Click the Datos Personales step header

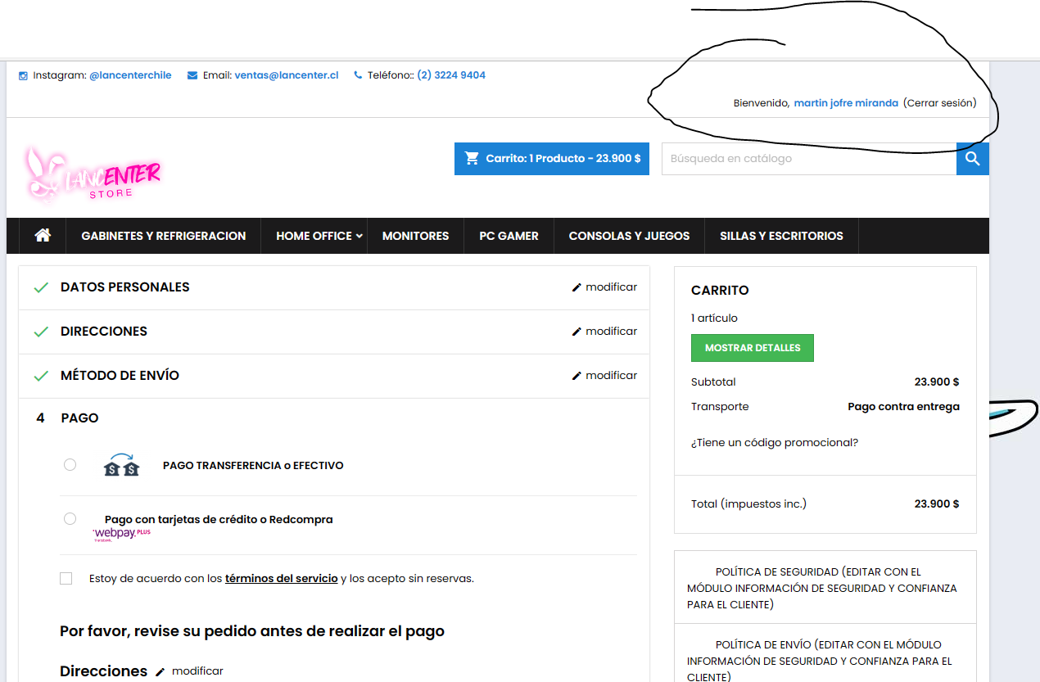pyautogui.click(x=334, y=287)
